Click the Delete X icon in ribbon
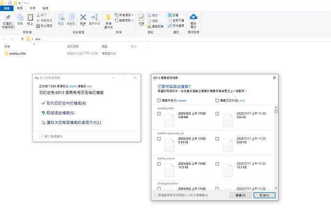 83,19
